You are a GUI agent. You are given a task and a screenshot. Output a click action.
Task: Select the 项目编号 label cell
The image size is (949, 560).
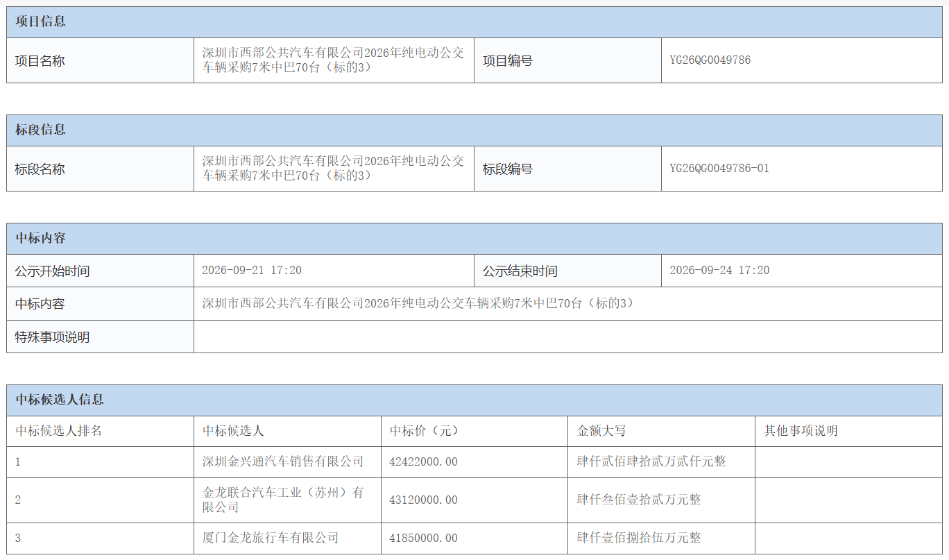(567, 60)
